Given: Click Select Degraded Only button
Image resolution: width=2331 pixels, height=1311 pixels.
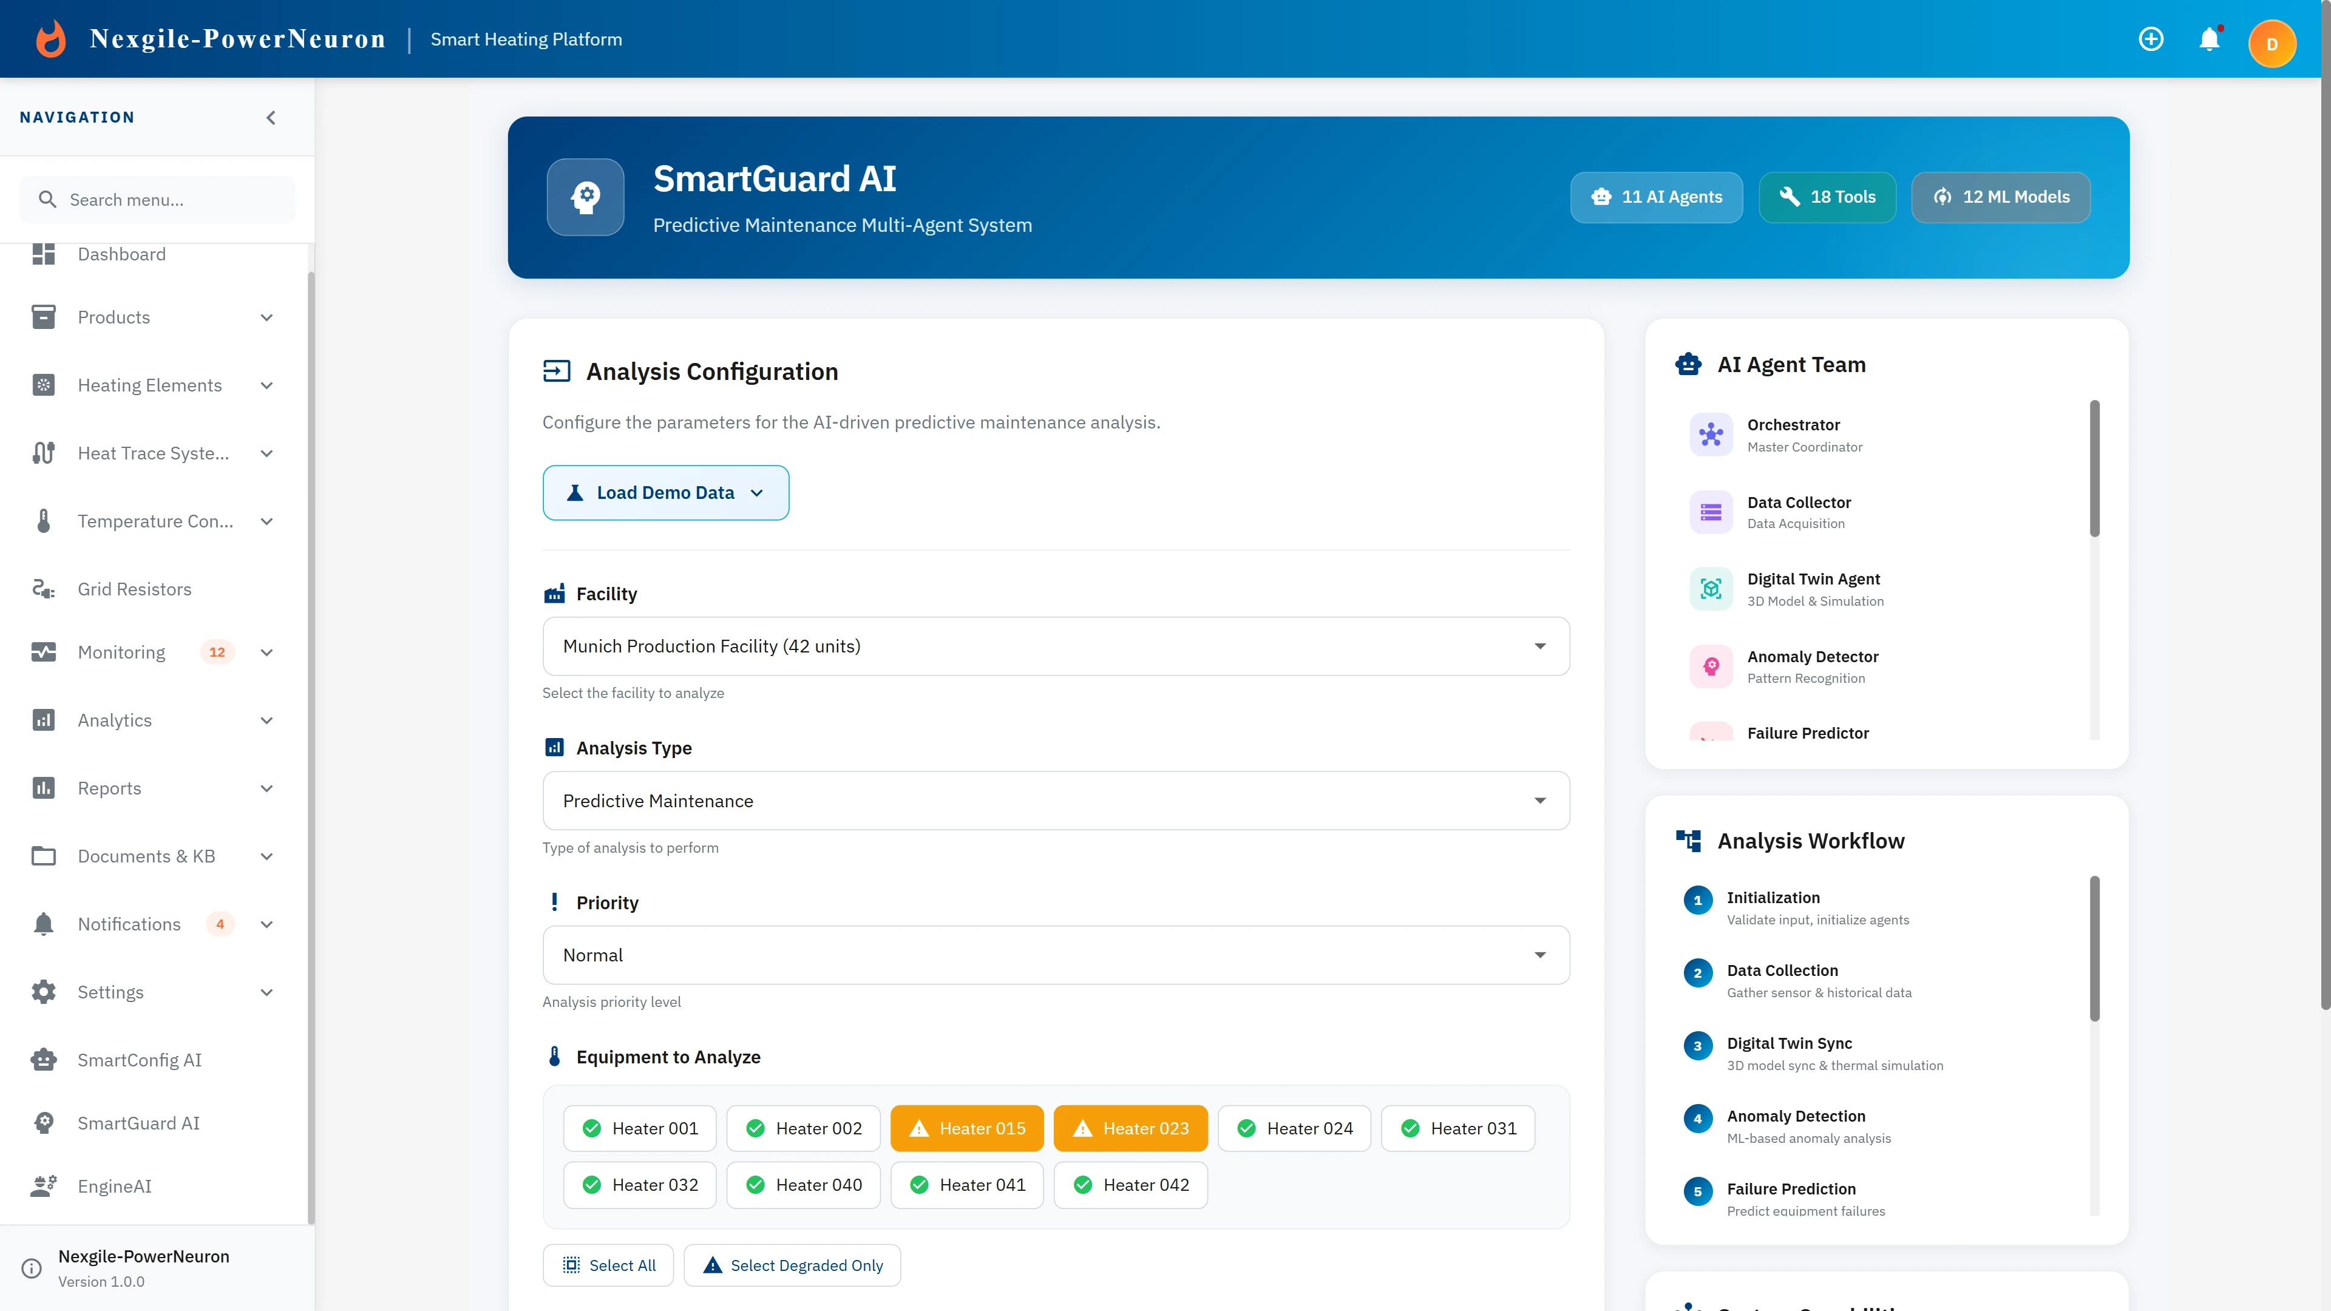Looking at the screenshot, I should pyautogui.click(x=792, y=1265).
